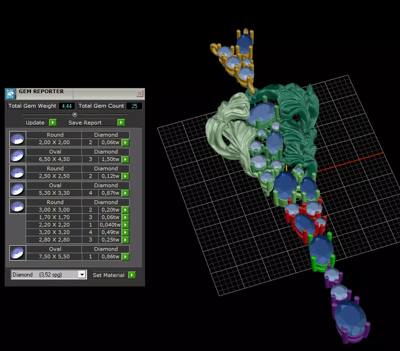The width and height of the screenshot is (400, 351).
Task: Select the Oval 6,50 X 4,50 gem thumbnail
Action: 18,156
